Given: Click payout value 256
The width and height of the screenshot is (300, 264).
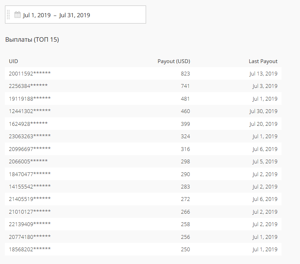Looking at the screenshot, I should (185, 237).
